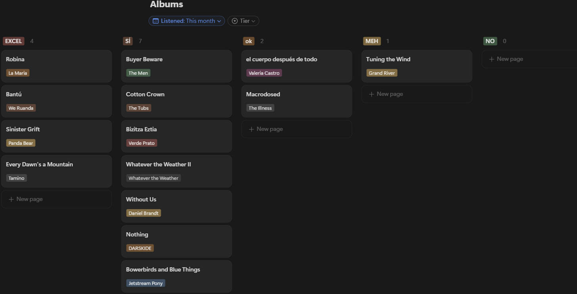Image resolution: width=577 pixels, height=294 pixels.
Task: Click the Albums page title
Action: pyautogui.click(x=166, y=4)
